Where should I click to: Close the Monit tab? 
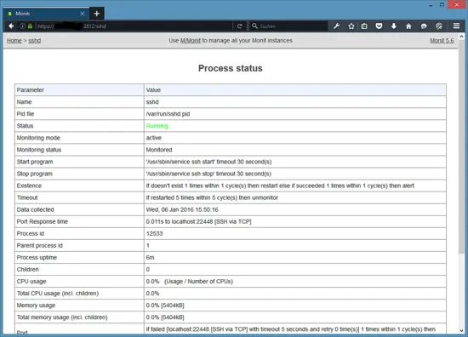(x=83, y=14)
